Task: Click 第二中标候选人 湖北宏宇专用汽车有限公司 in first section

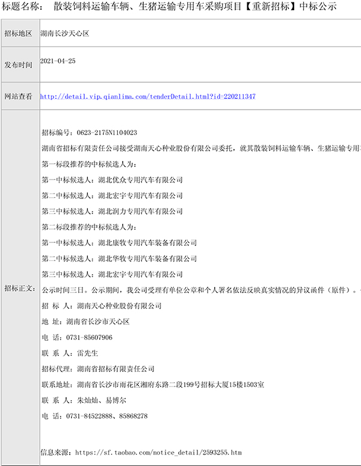Action: 112,195
